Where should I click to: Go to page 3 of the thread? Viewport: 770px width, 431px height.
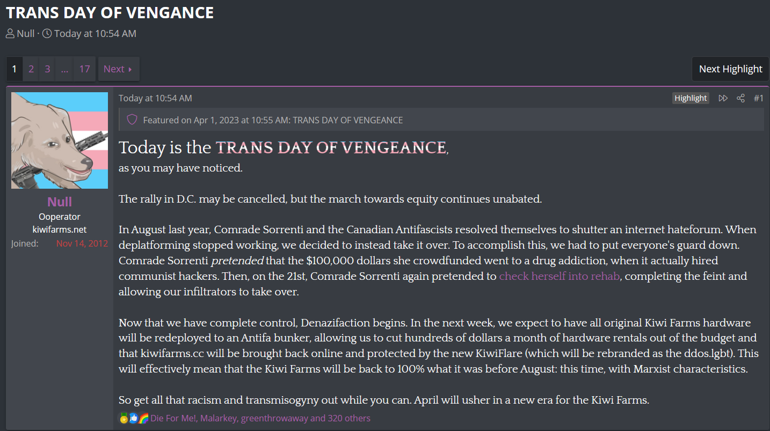point(47,69)
